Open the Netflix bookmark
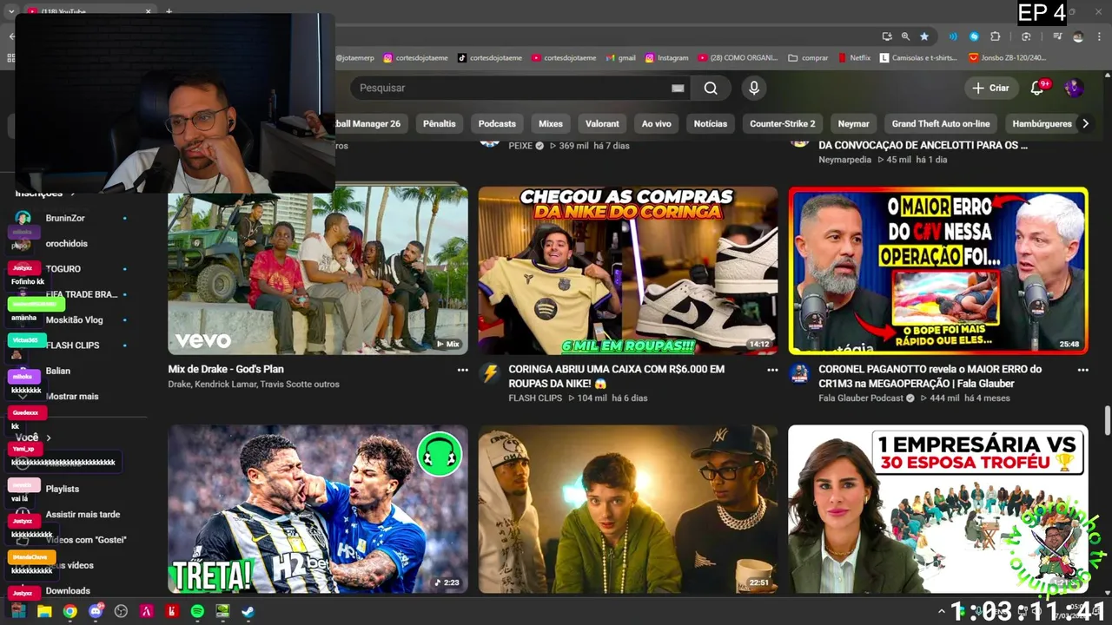The height and width of the screenshot is (625, 1112). pos(854,58)
